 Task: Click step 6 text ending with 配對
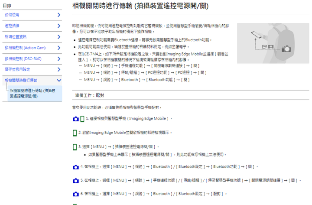click(153, 194)
